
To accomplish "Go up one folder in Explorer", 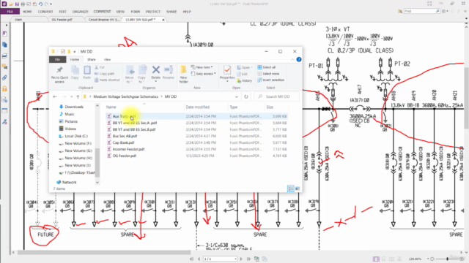I will click(x=78, y=96).
